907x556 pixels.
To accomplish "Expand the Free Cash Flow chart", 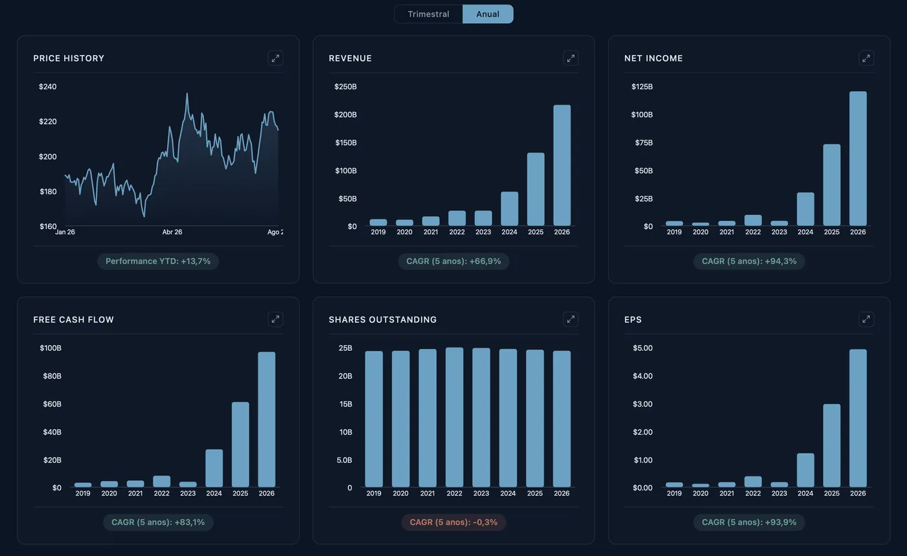I will click(x=275, y=319).
